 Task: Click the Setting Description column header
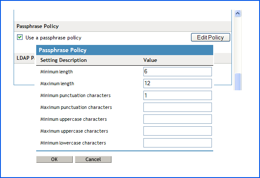coord(63,60)
